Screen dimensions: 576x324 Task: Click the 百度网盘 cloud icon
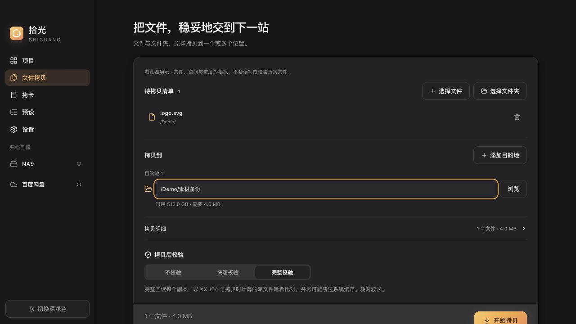pyautogui.click(x=13, y=184)
